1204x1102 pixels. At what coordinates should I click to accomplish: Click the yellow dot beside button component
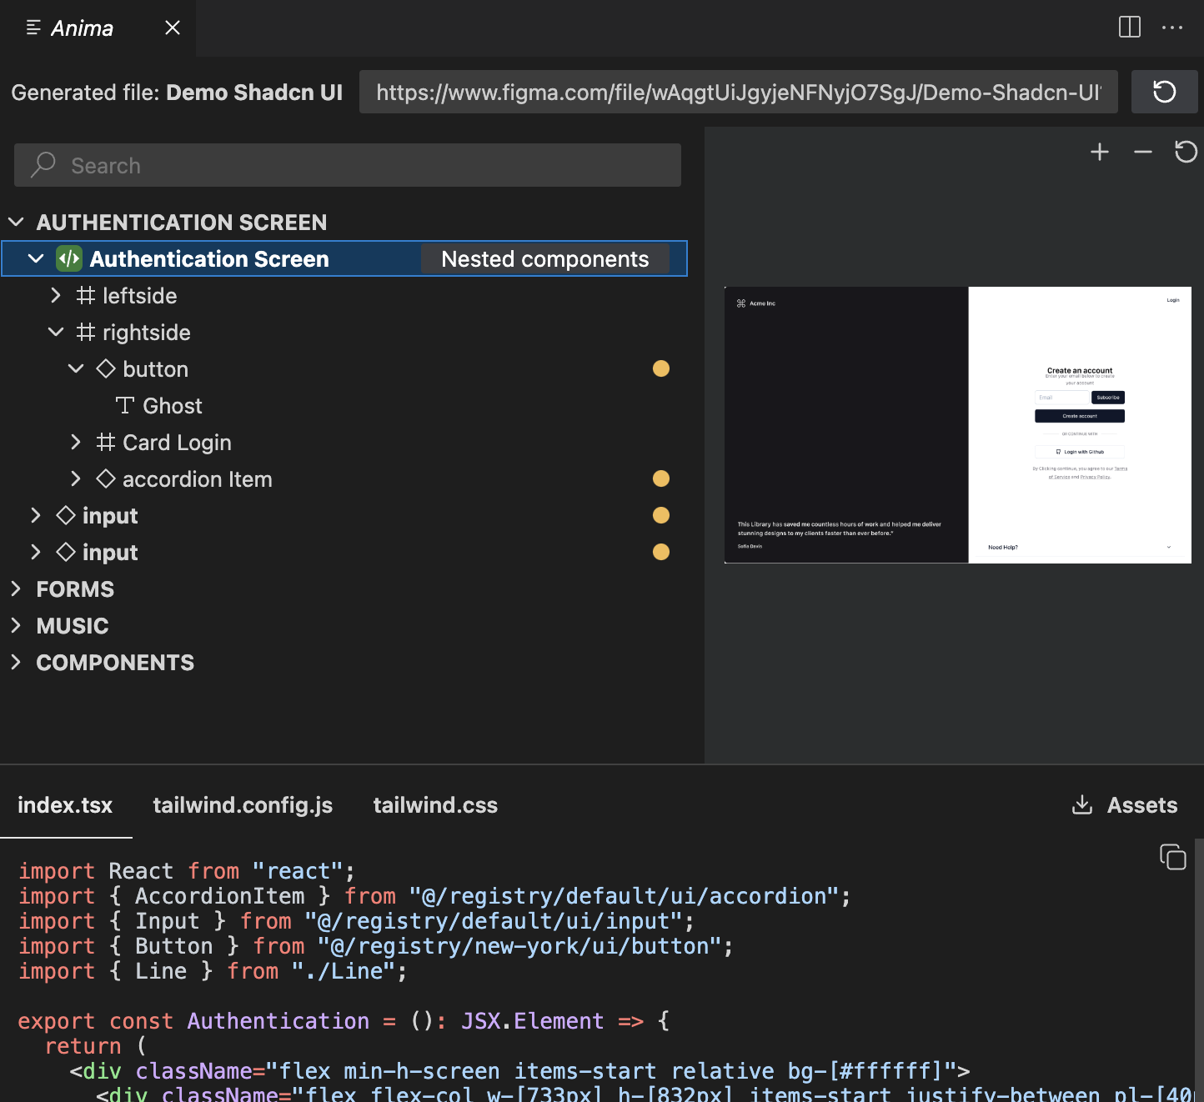[661, 368]
